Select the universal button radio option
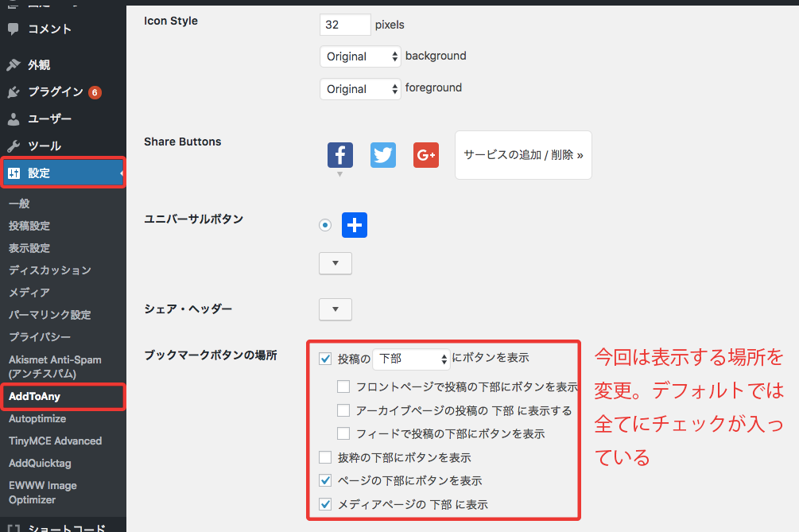 (x=325, y=225)
